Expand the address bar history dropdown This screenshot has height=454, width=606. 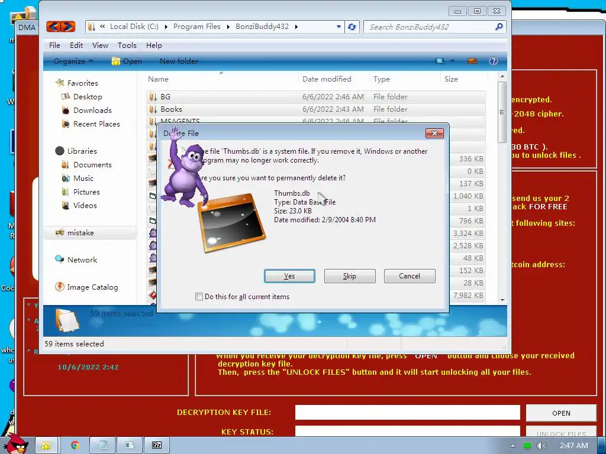(x=339, y=27)
